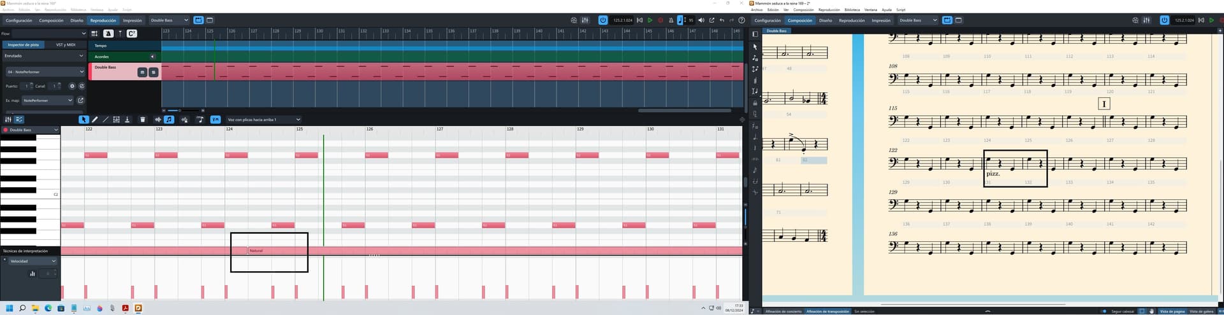This screenshot has width=1224, height=315.
Task: Switch to Diseño tab in left window
Action: point(77,20)
